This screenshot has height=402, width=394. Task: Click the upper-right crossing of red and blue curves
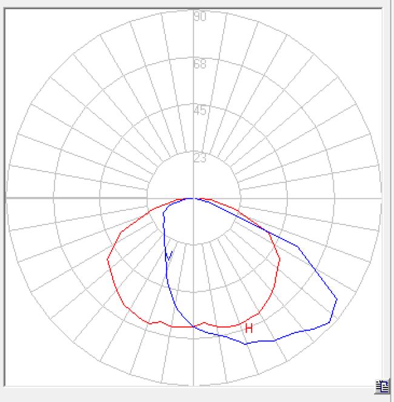click(264, 229)
